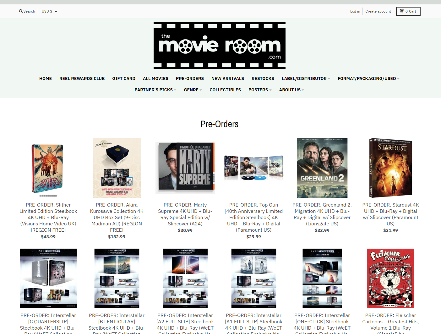
Task: Open Marty Supreme cover thumbnail
Action: 185,168
